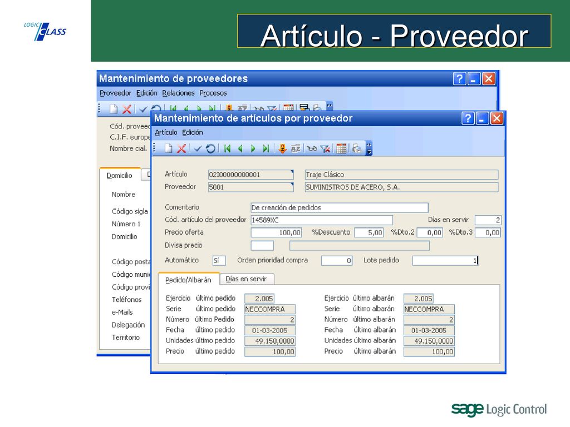Toggle the Automático Sí field
The width and height of the screenshot is (570, 427).
coord(219,260)
